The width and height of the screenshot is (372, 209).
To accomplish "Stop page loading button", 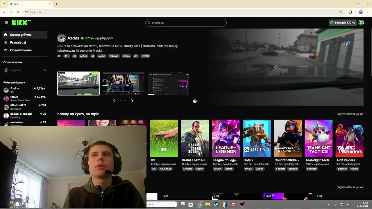I will (18, 12).
